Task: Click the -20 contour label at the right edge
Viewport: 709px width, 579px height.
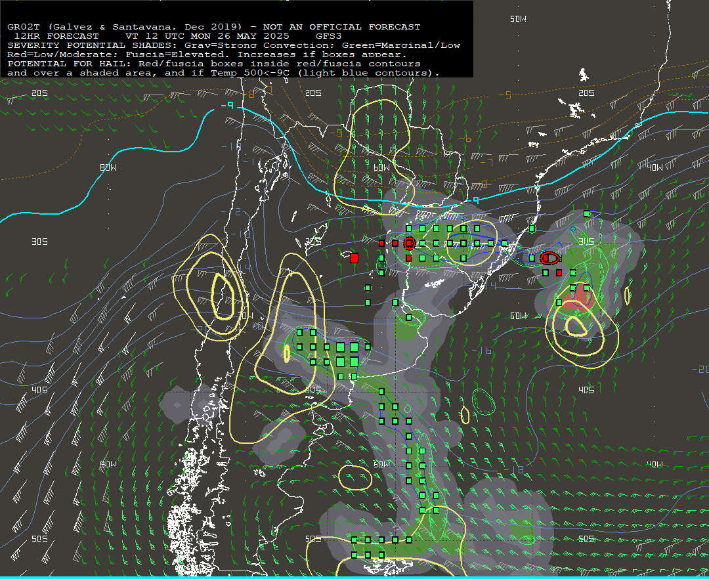Action: point(700,370)
